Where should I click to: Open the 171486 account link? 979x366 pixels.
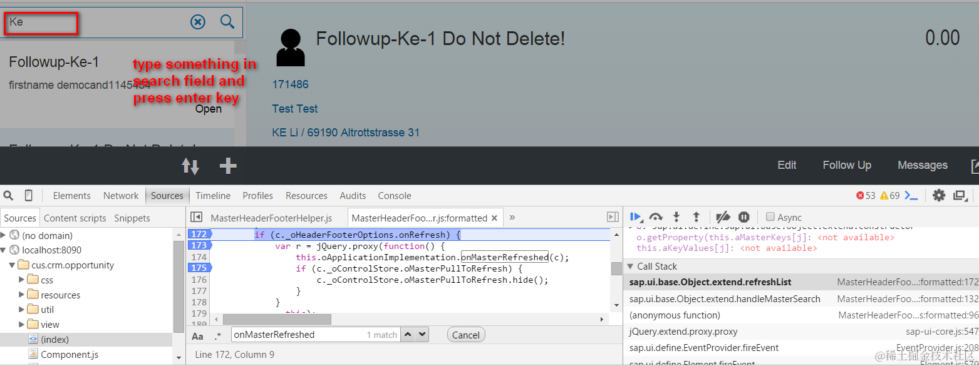pos(290,84)
